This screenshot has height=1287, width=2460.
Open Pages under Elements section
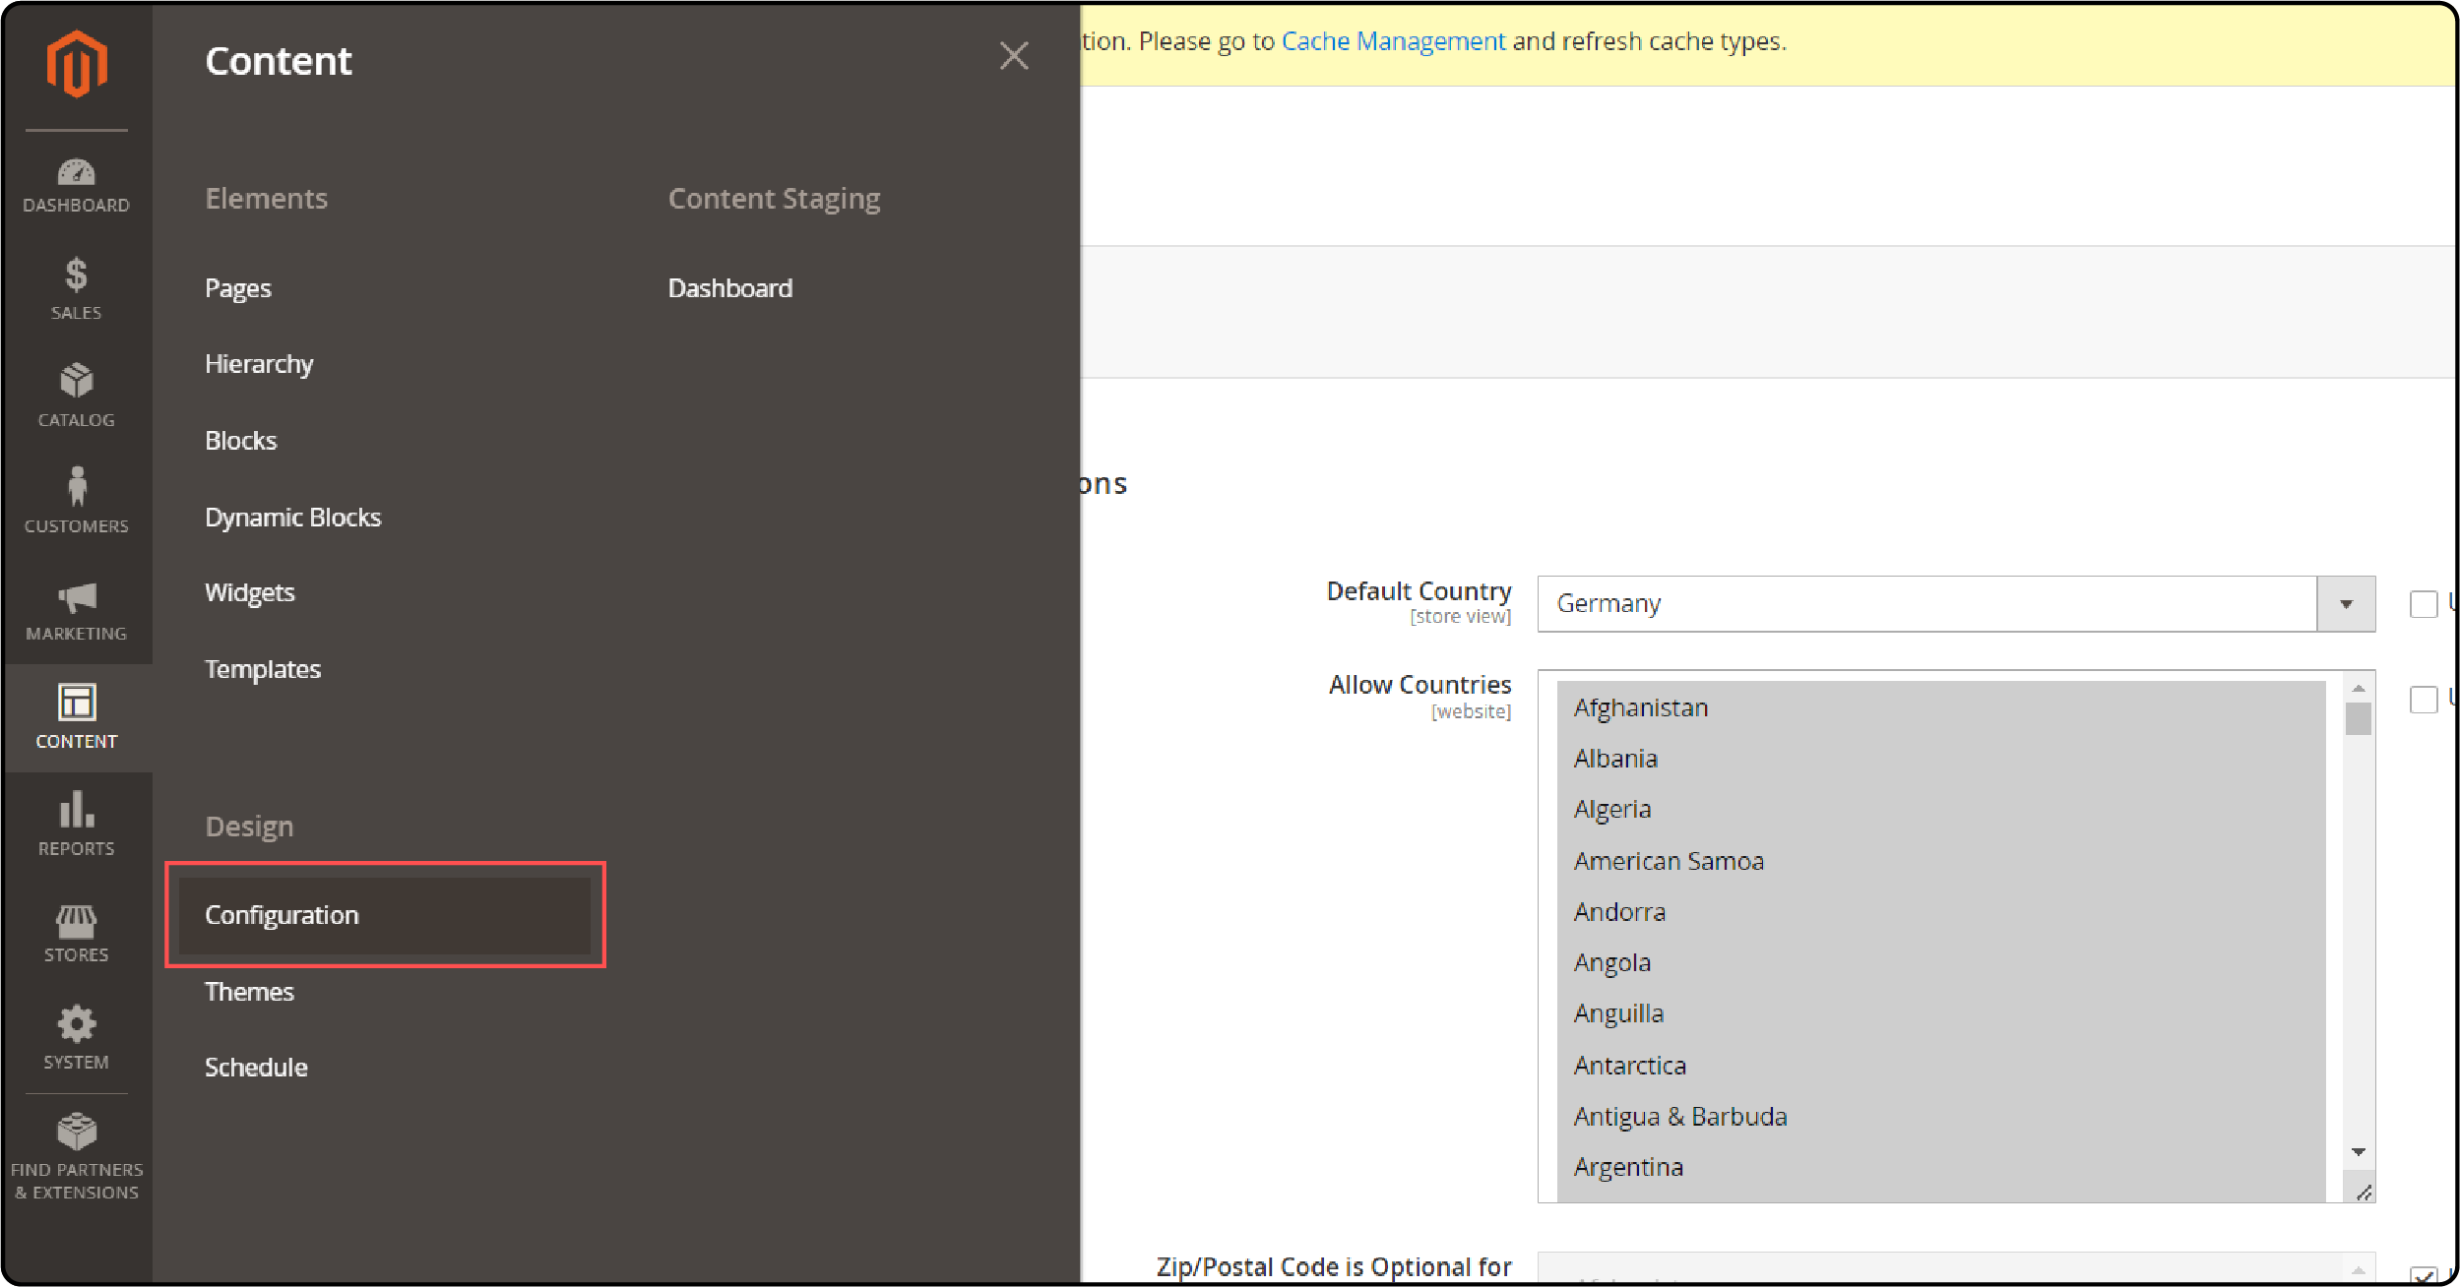(237, 286)
